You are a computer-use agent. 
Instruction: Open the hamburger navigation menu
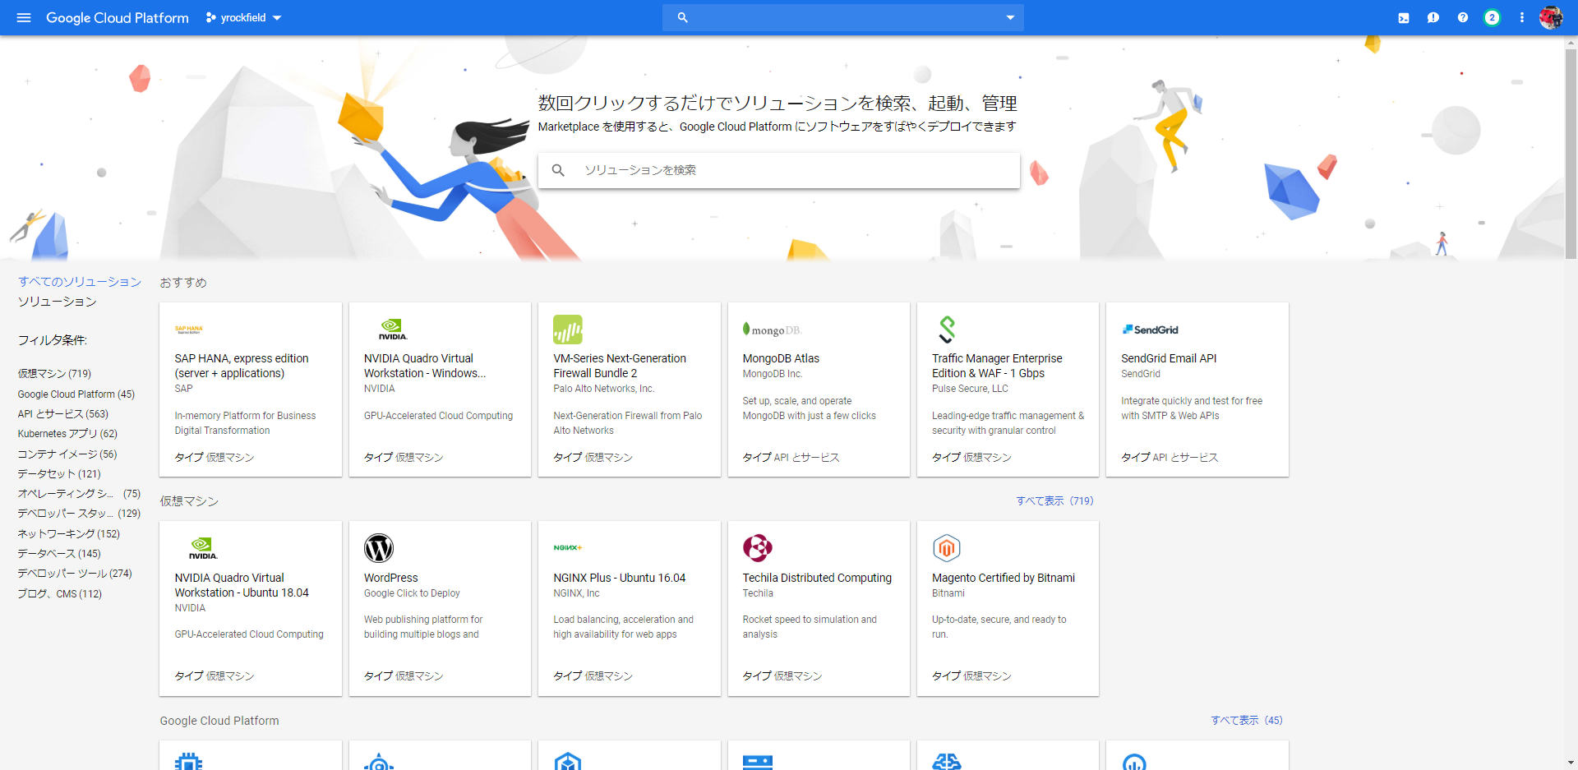click(x=24, y=17)
